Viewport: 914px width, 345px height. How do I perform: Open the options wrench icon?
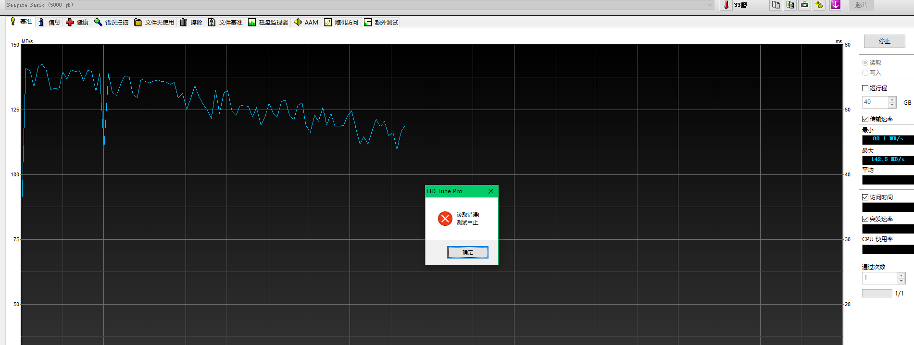pyautogui.click(x=819, y=5)
